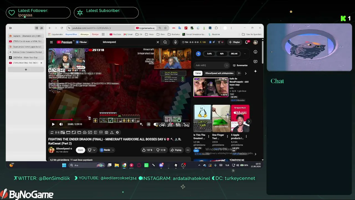The width and height of the screenshot is (355, 200).
Task: Go to the YouTube Premium home logo
Action: pos(65,42)
